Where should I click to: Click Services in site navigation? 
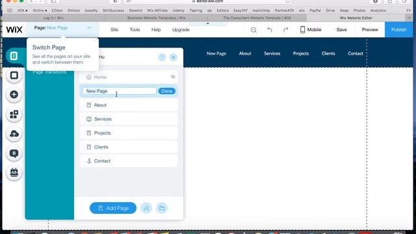coord(272,53)
